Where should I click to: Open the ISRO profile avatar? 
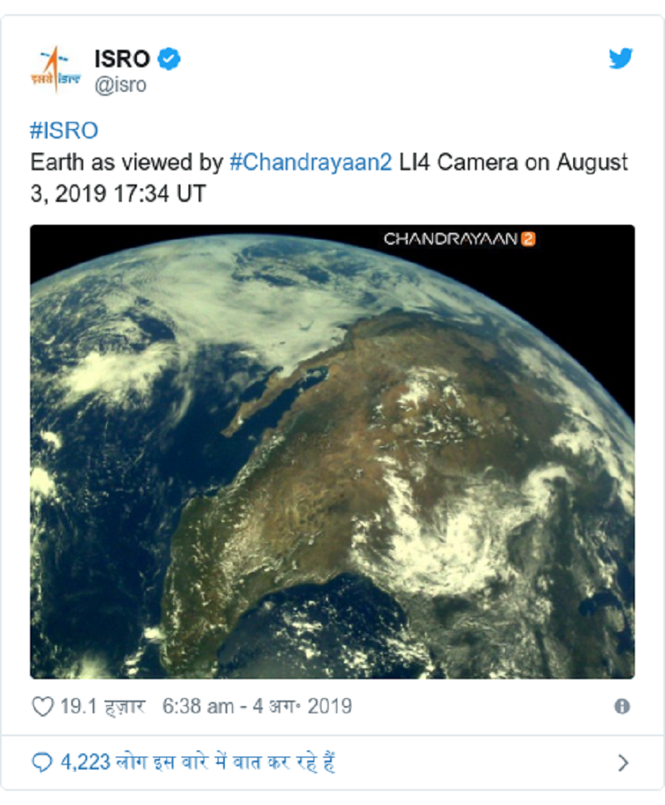tap(55, 70)
